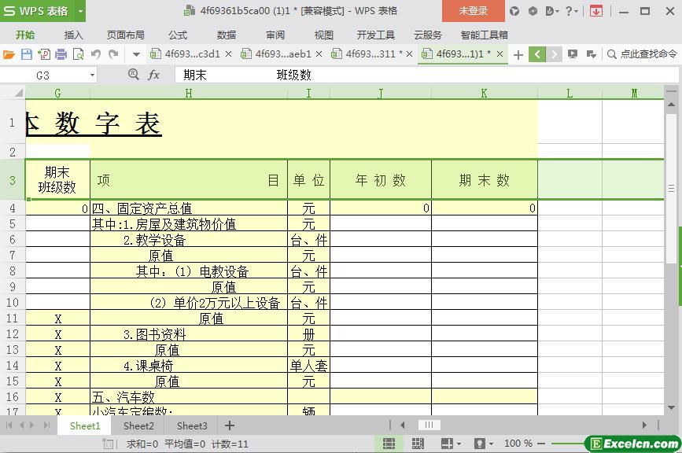Switch to the Sheet2 tab
682x453 pixels.
coord(138,425)
